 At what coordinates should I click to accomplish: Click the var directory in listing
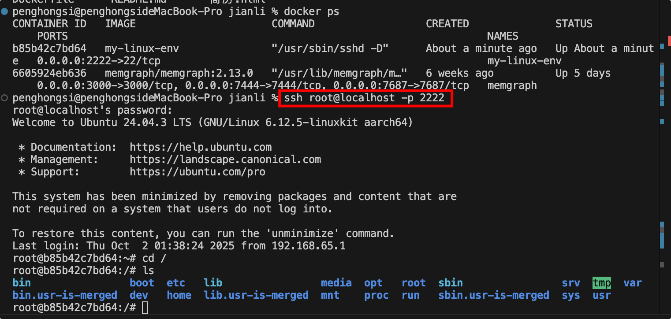[x=632, y=283]
